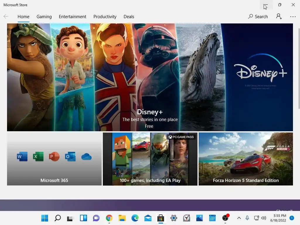Open Forza Horizon 5 Standard Edition tile
The width and height of the screenshot is (300, 225).
246,159
